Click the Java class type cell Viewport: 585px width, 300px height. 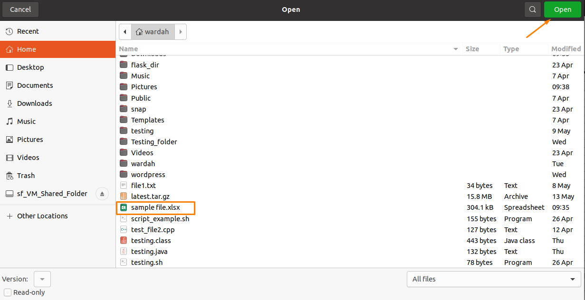point(519,241)
